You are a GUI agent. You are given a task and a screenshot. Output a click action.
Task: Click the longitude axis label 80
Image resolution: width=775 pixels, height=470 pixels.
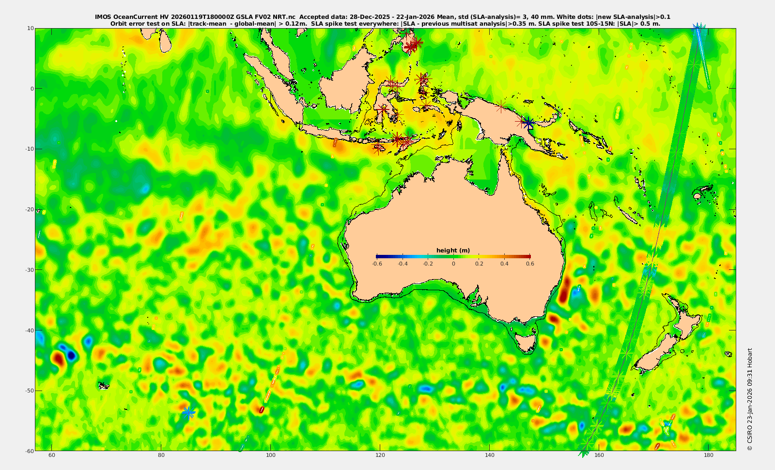[161, 455]
